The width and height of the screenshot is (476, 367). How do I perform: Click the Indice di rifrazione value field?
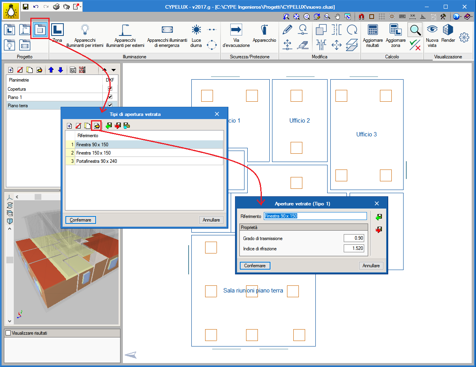point(354,248)
